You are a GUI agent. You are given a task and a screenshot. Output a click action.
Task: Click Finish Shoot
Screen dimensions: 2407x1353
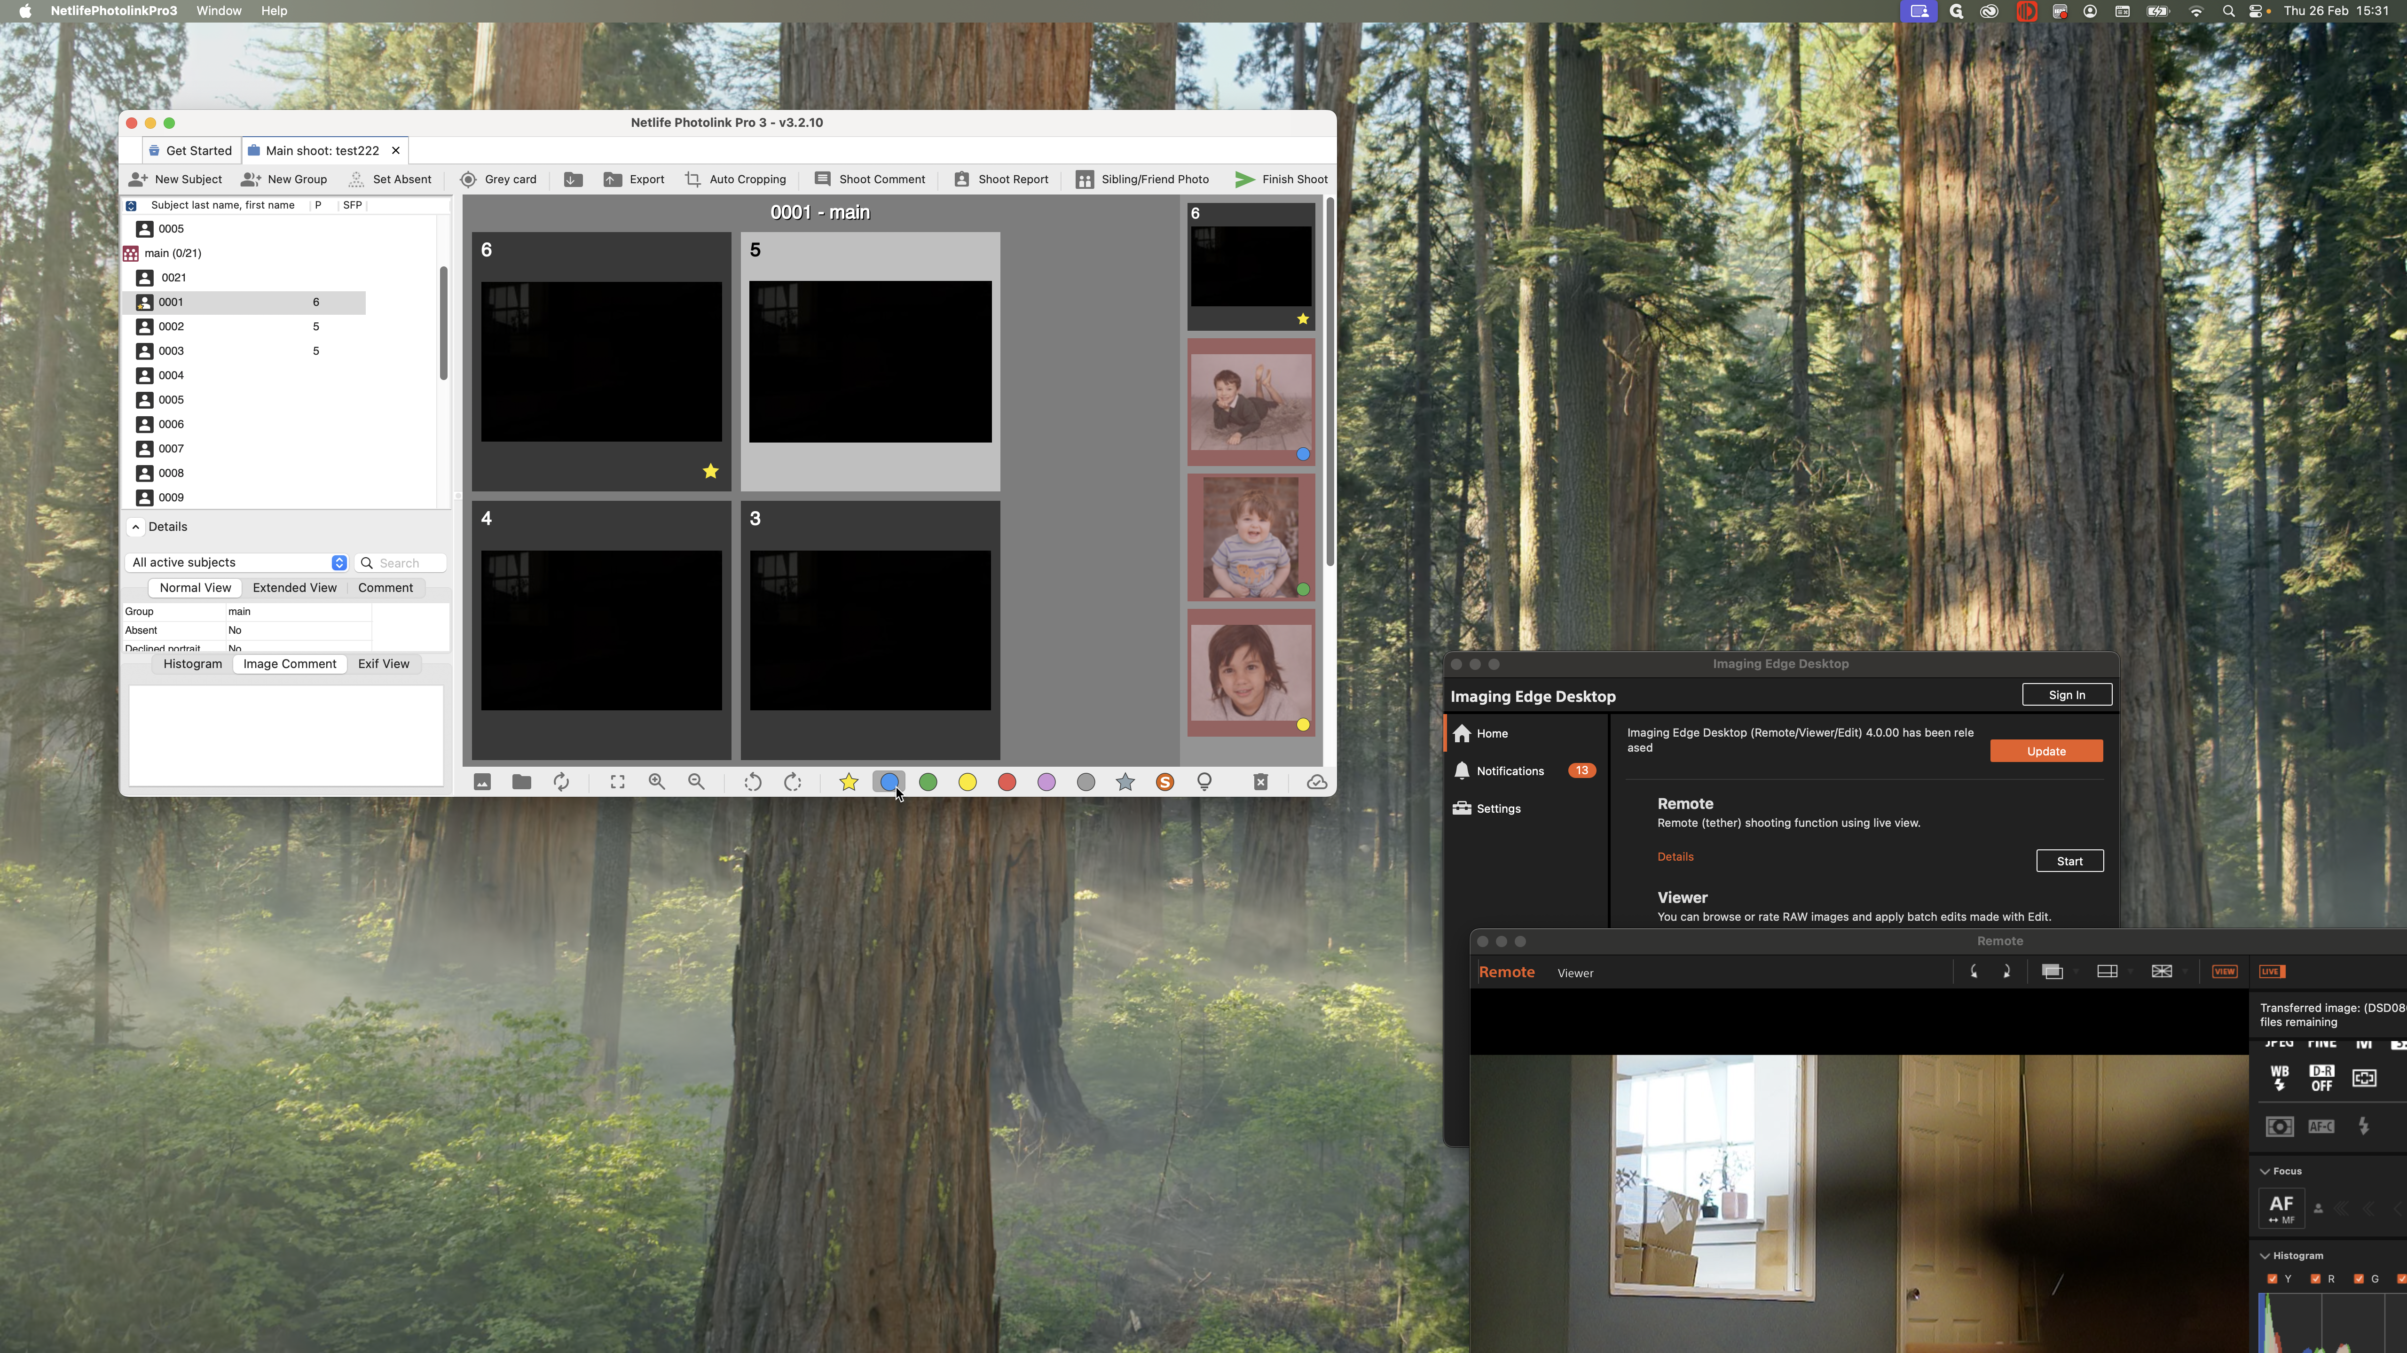coord(1281,179)
